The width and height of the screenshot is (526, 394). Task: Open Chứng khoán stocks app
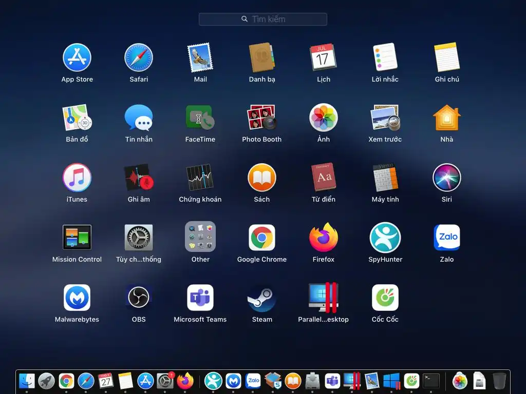pyautogui.click(x=200, y=178)
